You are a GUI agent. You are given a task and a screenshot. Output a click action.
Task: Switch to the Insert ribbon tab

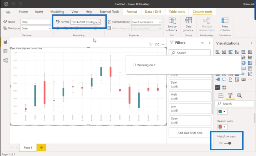pyautogui.click(x=39, y=12)
